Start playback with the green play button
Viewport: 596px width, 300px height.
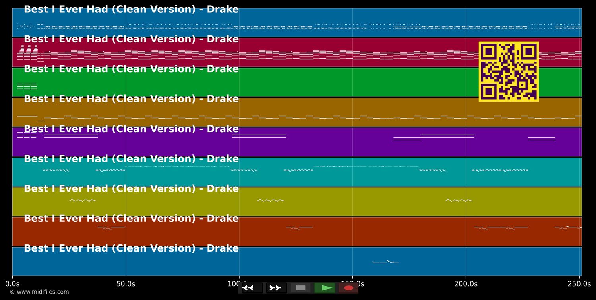(x=325, y=288)
